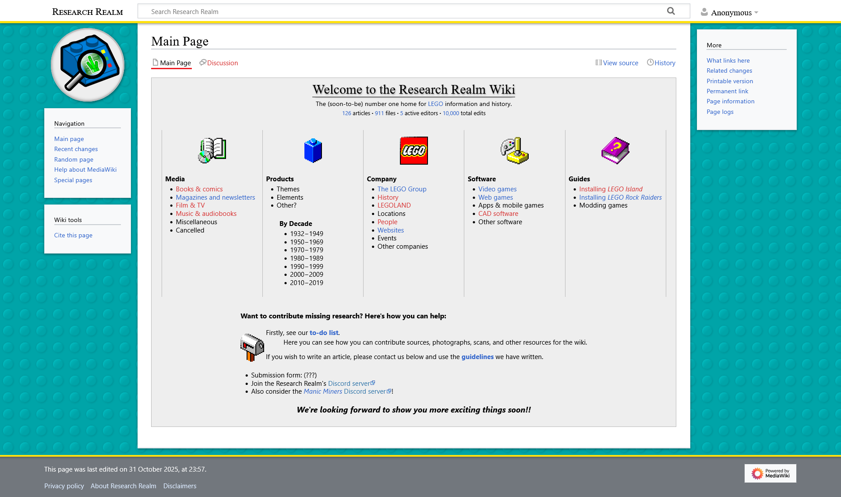Click the Research Realm brick logo
The image size is (841, 497).
pos(88,65)
